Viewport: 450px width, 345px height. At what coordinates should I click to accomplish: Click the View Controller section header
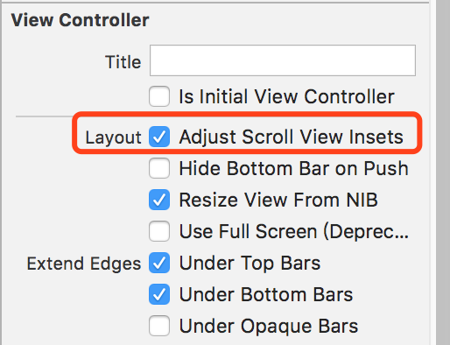(80, 20)
